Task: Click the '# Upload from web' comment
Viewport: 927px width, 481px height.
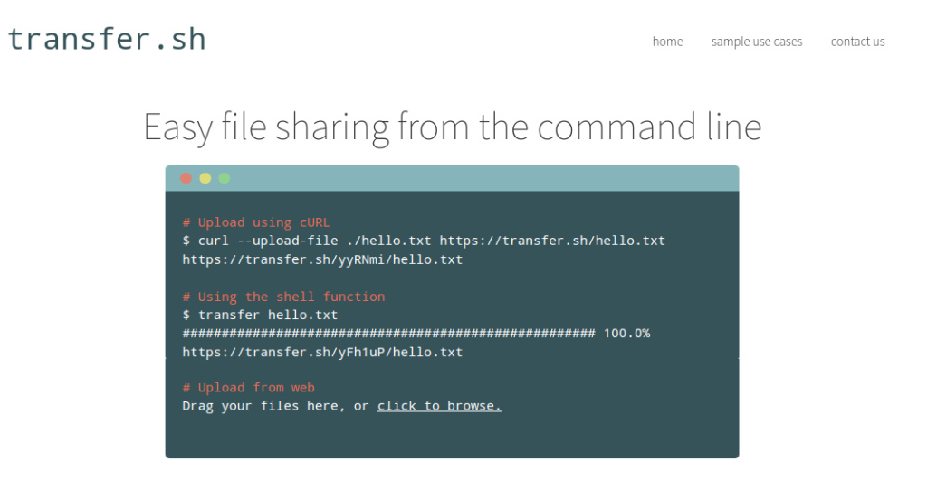Action: [248, 388]
